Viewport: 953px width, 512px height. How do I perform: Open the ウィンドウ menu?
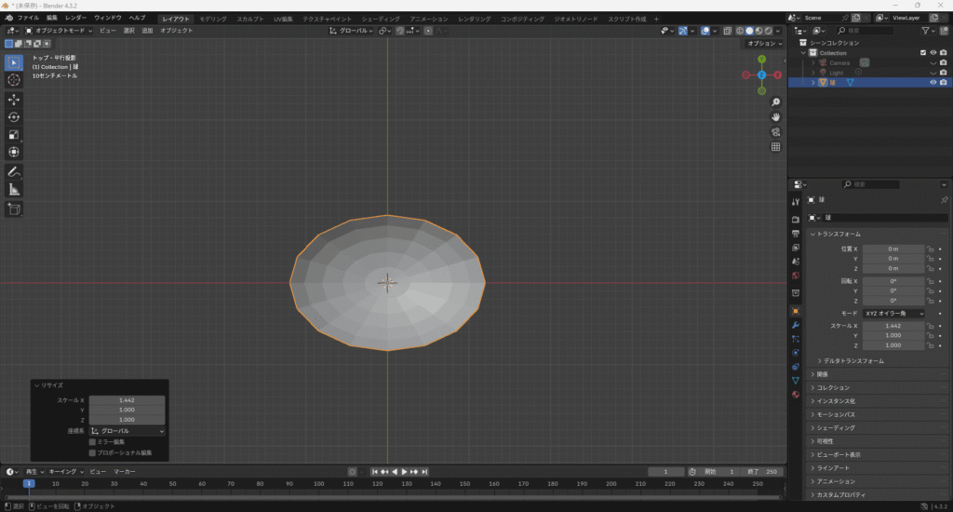click(108, 19)
